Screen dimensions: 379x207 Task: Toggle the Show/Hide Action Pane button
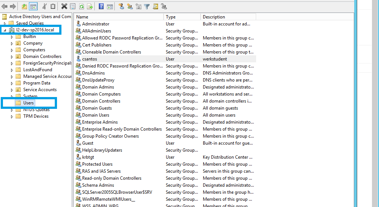[x=110, y=6]
